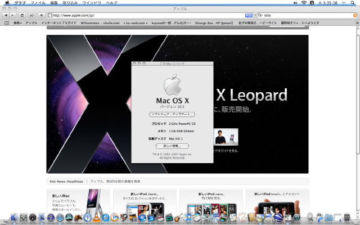Open the orange play-button Dock icon
360x225 pixels.
click(x=115, y=217)
